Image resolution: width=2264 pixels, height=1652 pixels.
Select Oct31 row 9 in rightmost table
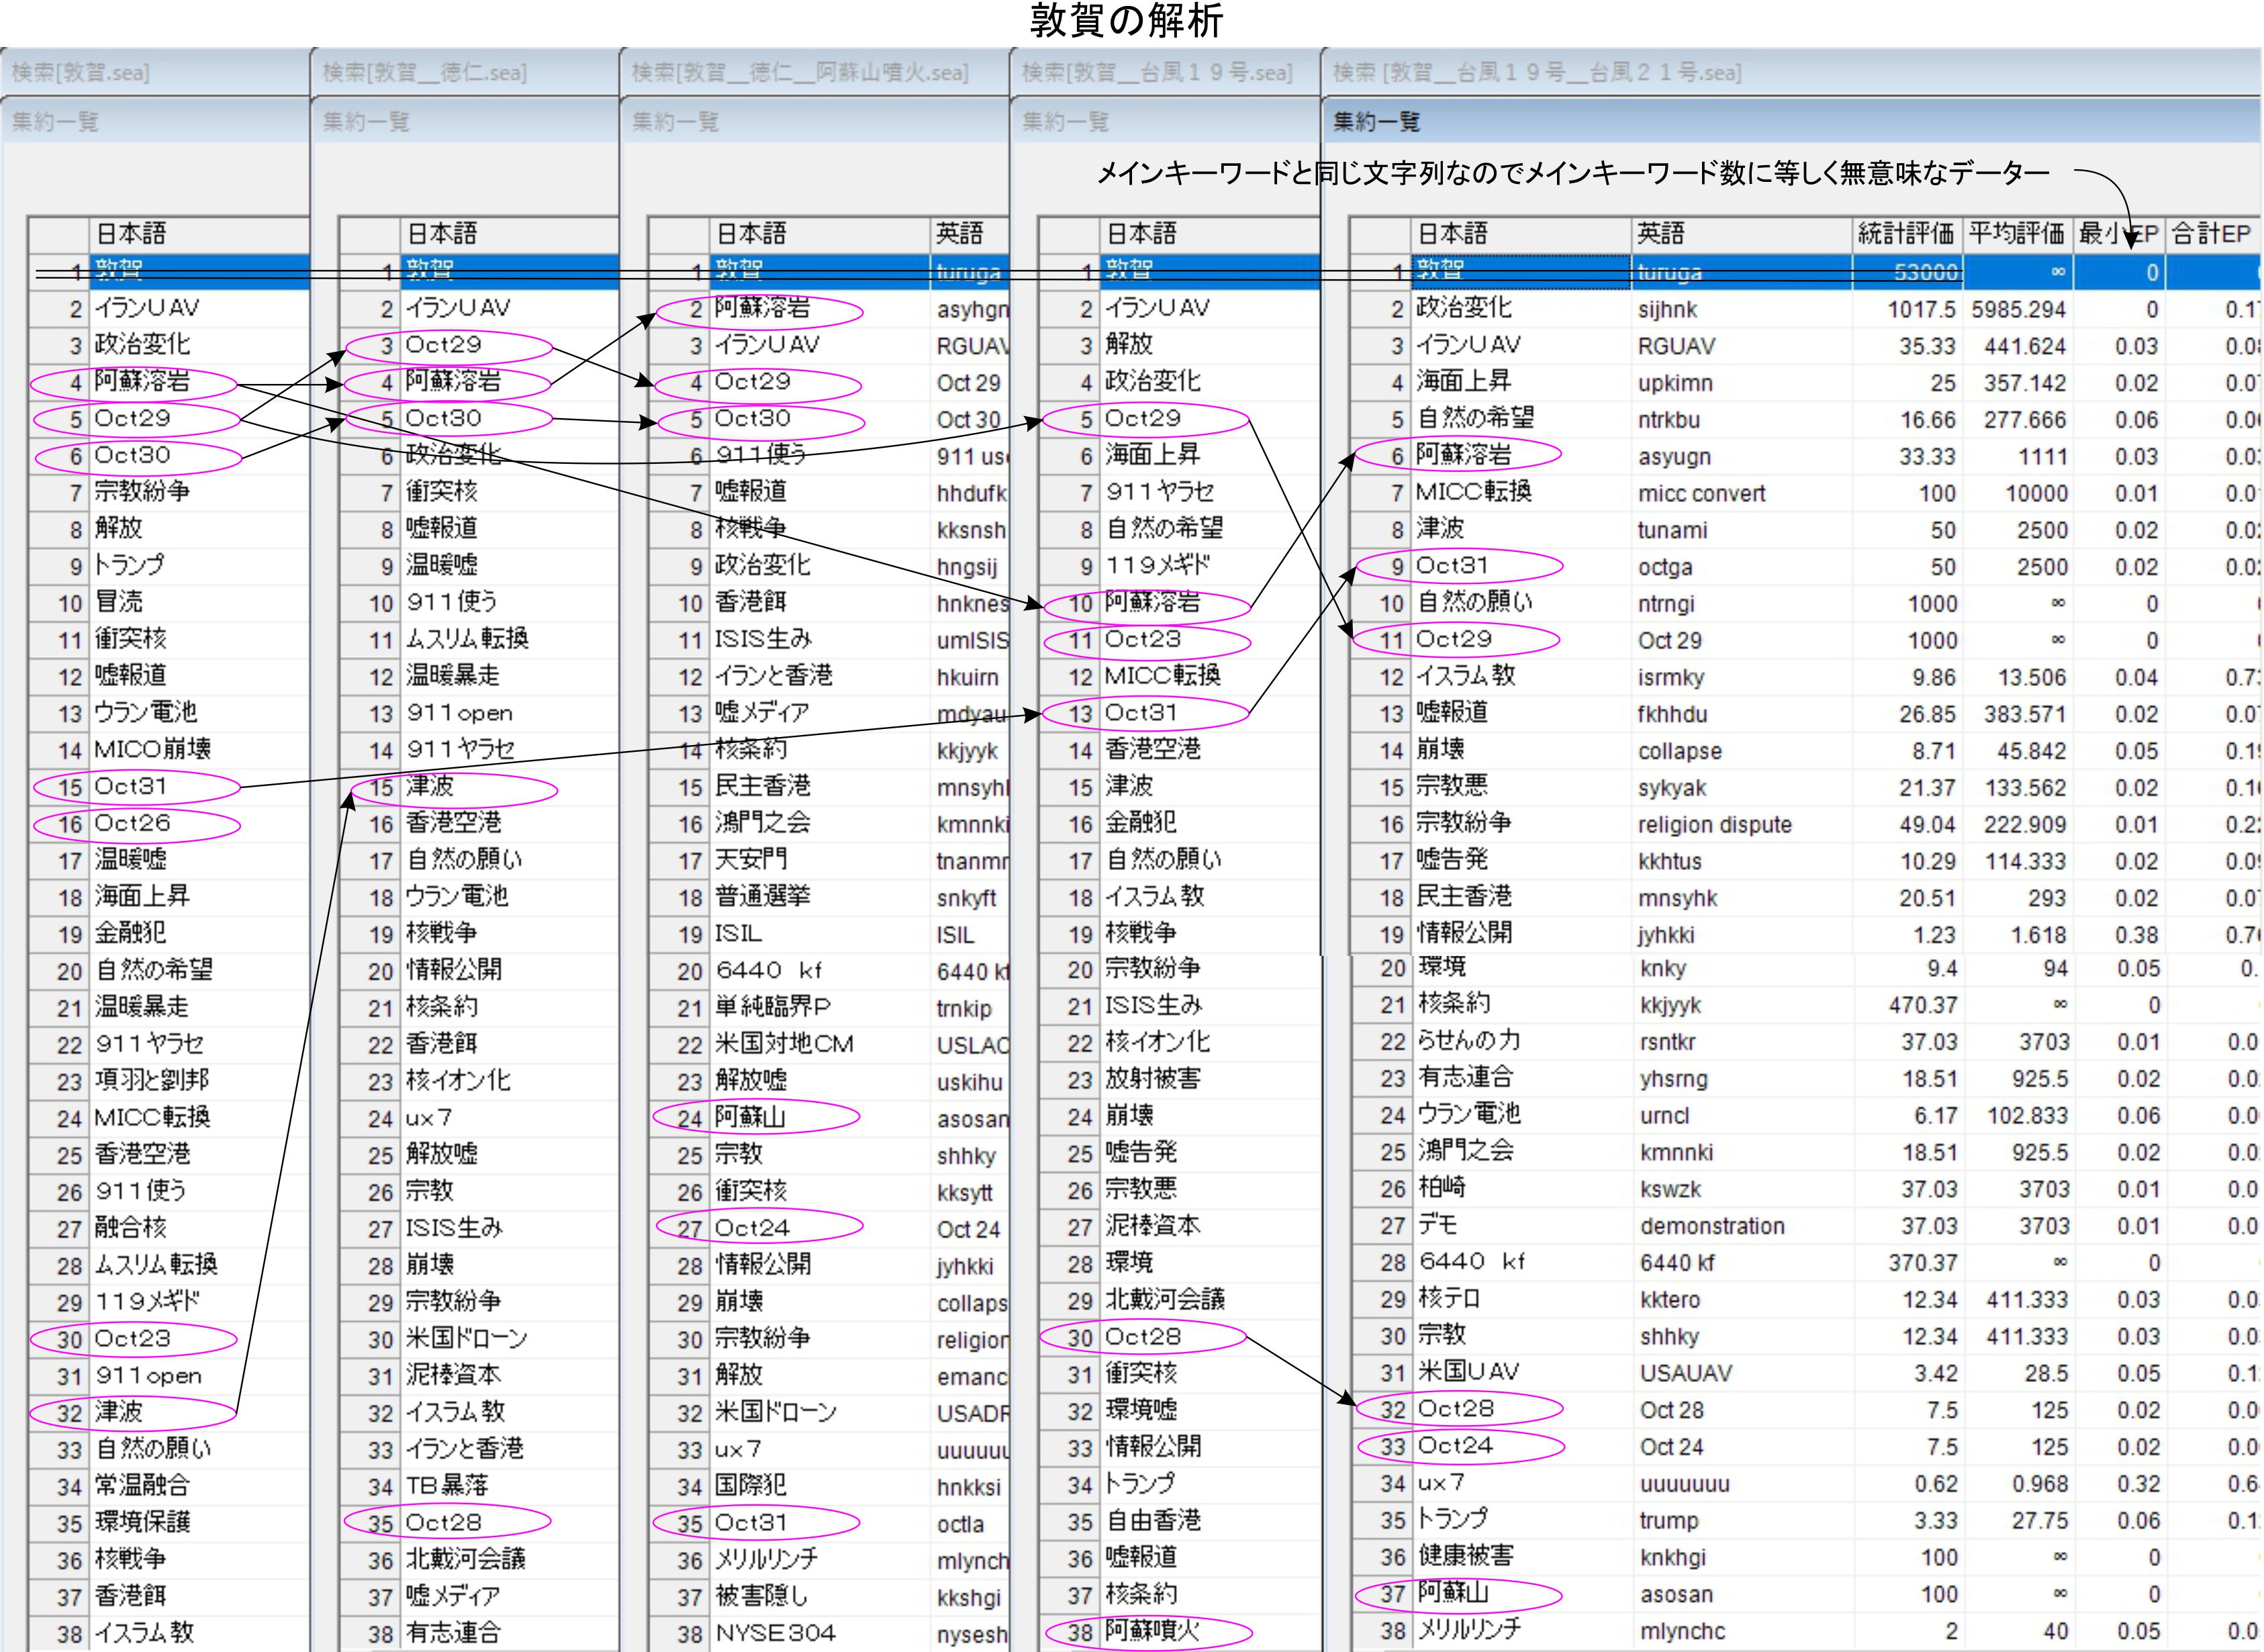(x=1452, y=566)
